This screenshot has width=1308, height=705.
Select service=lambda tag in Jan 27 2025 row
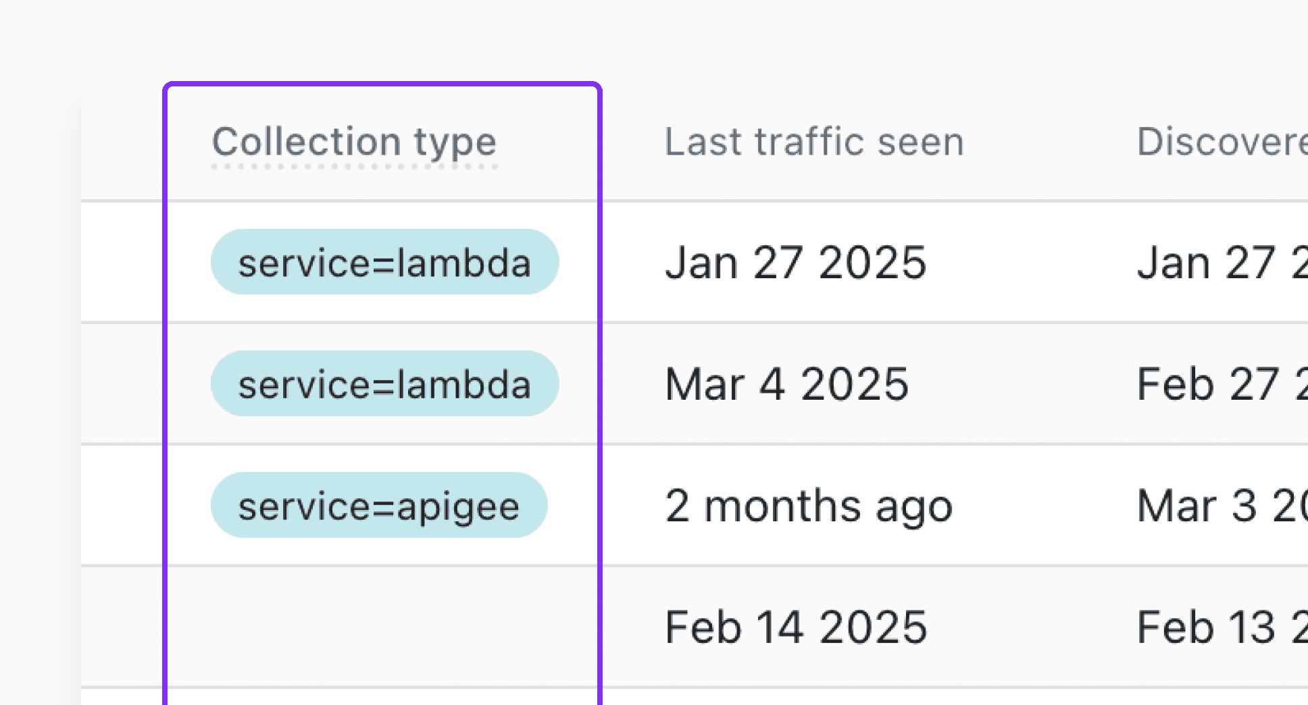384,262
